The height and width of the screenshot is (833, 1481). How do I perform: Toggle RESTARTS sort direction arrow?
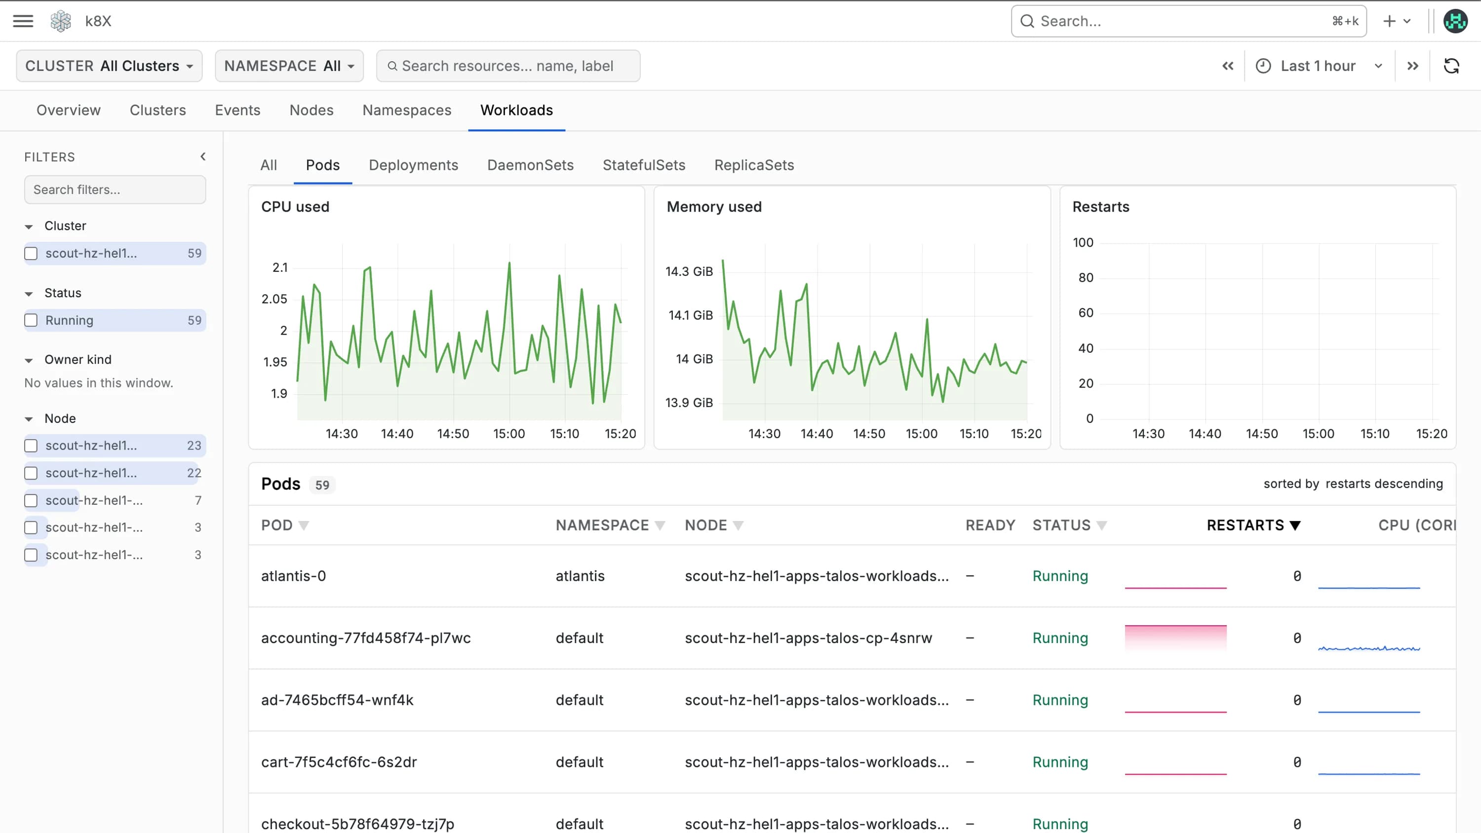coord(1295,525)
